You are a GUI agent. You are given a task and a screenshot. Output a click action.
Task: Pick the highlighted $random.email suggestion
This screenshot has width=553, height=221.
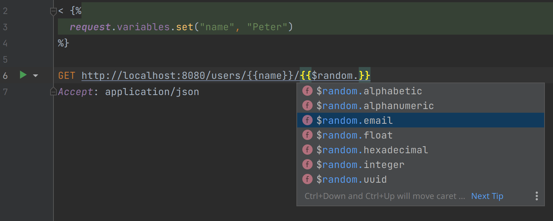(x=354, y=120)
